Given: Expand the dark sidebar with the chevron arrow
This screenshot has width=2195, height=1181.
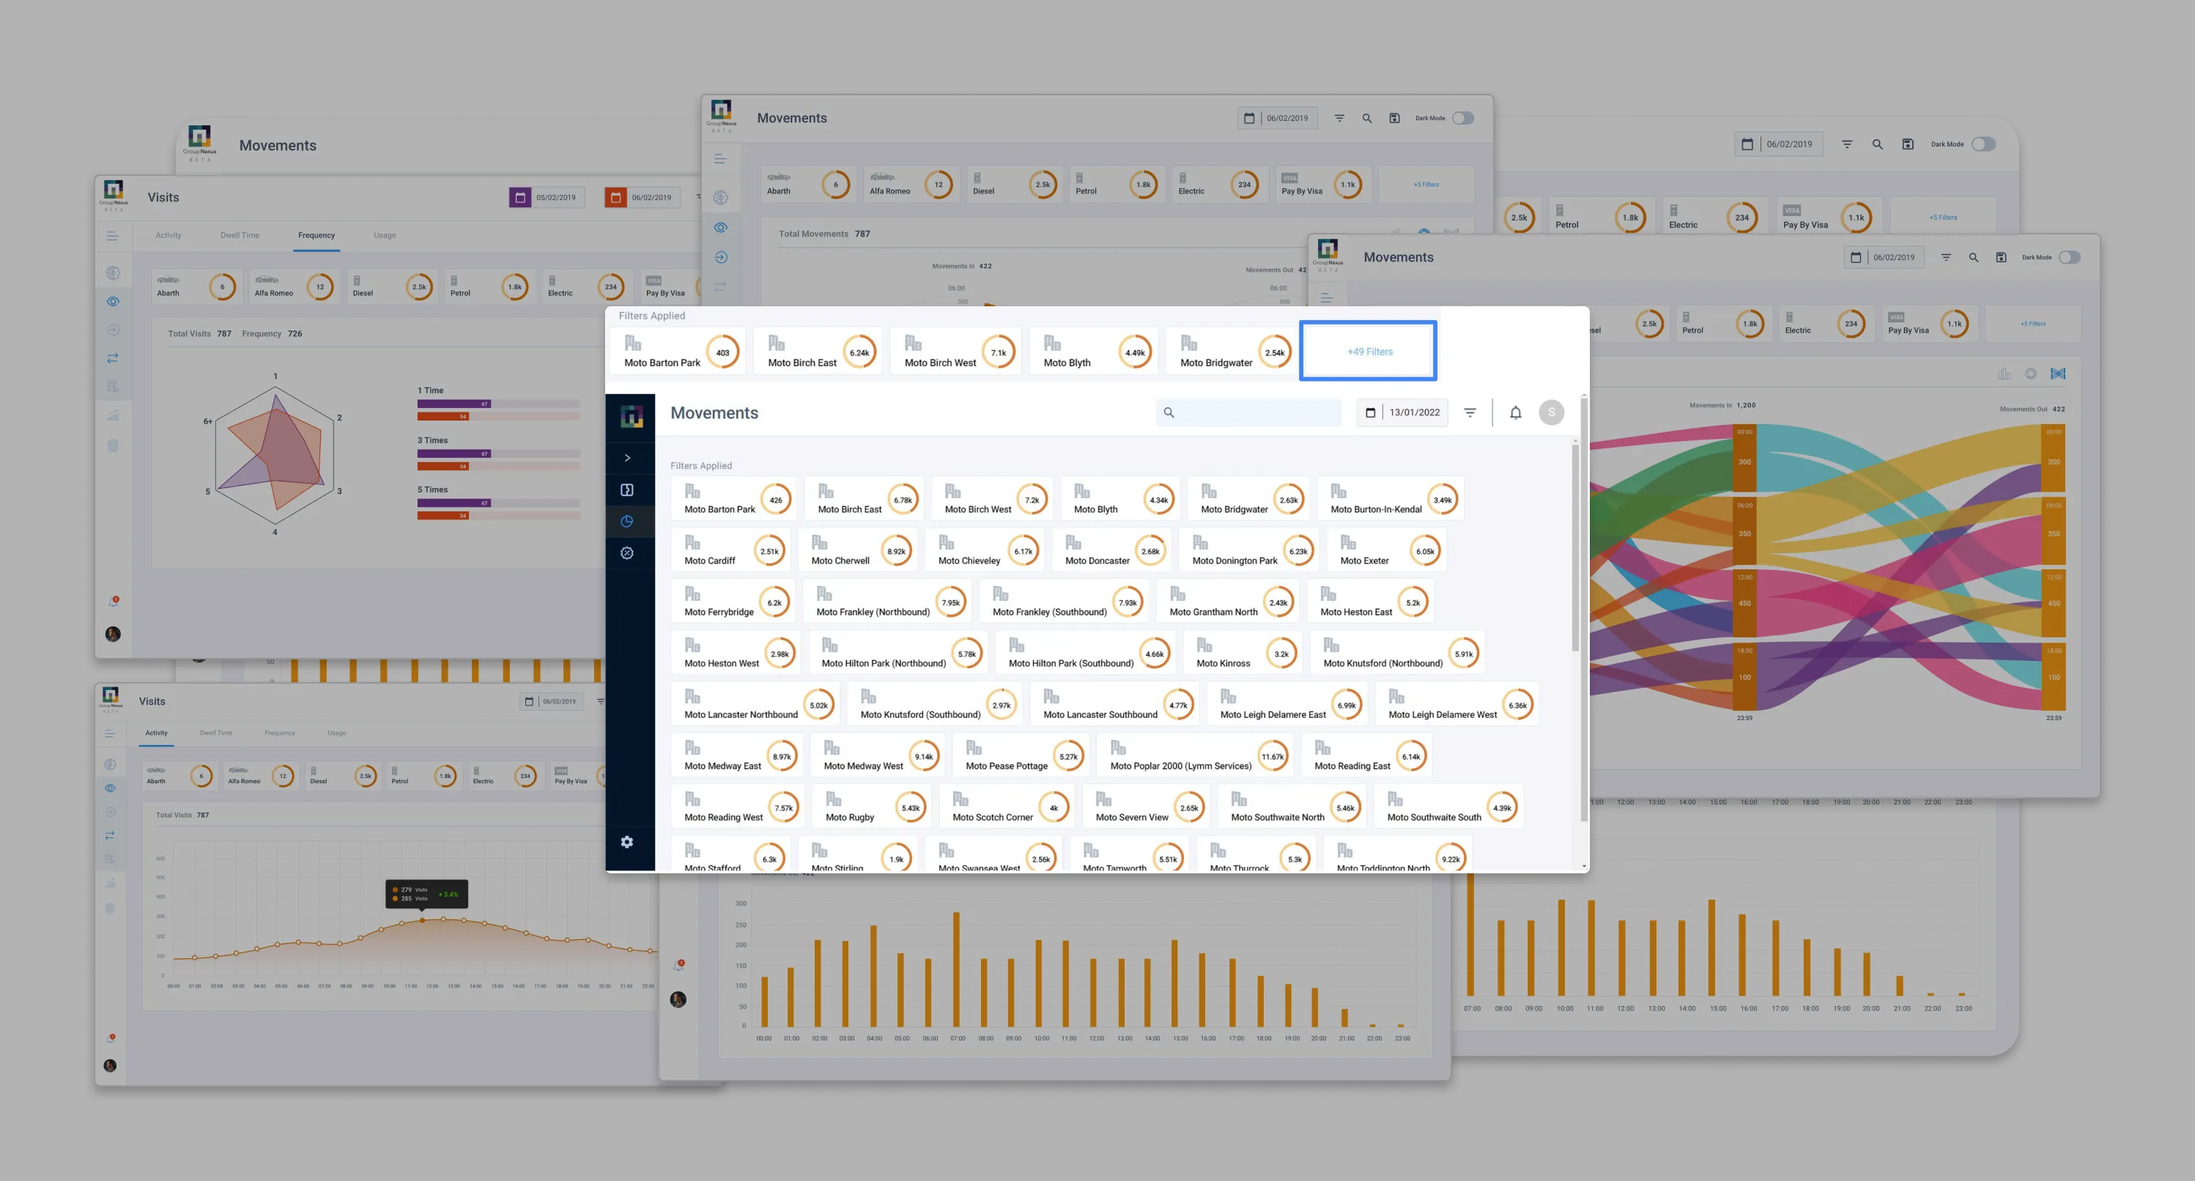Looking at the screenshot, I should (x=627, y=458).
